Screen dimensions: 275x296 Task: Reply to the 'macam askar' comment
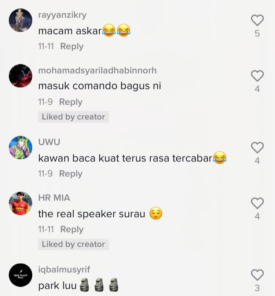coord(72,46)
